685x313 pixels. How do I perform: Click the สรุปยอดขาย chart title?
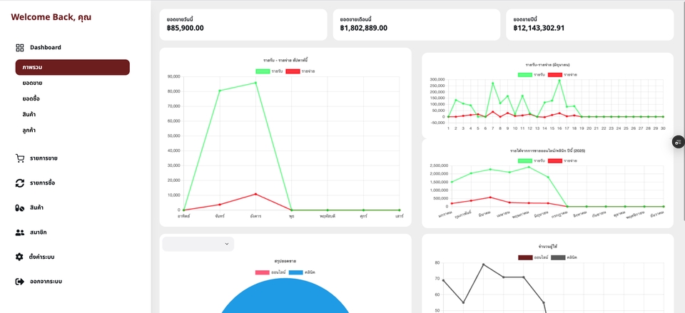(285, 261)
